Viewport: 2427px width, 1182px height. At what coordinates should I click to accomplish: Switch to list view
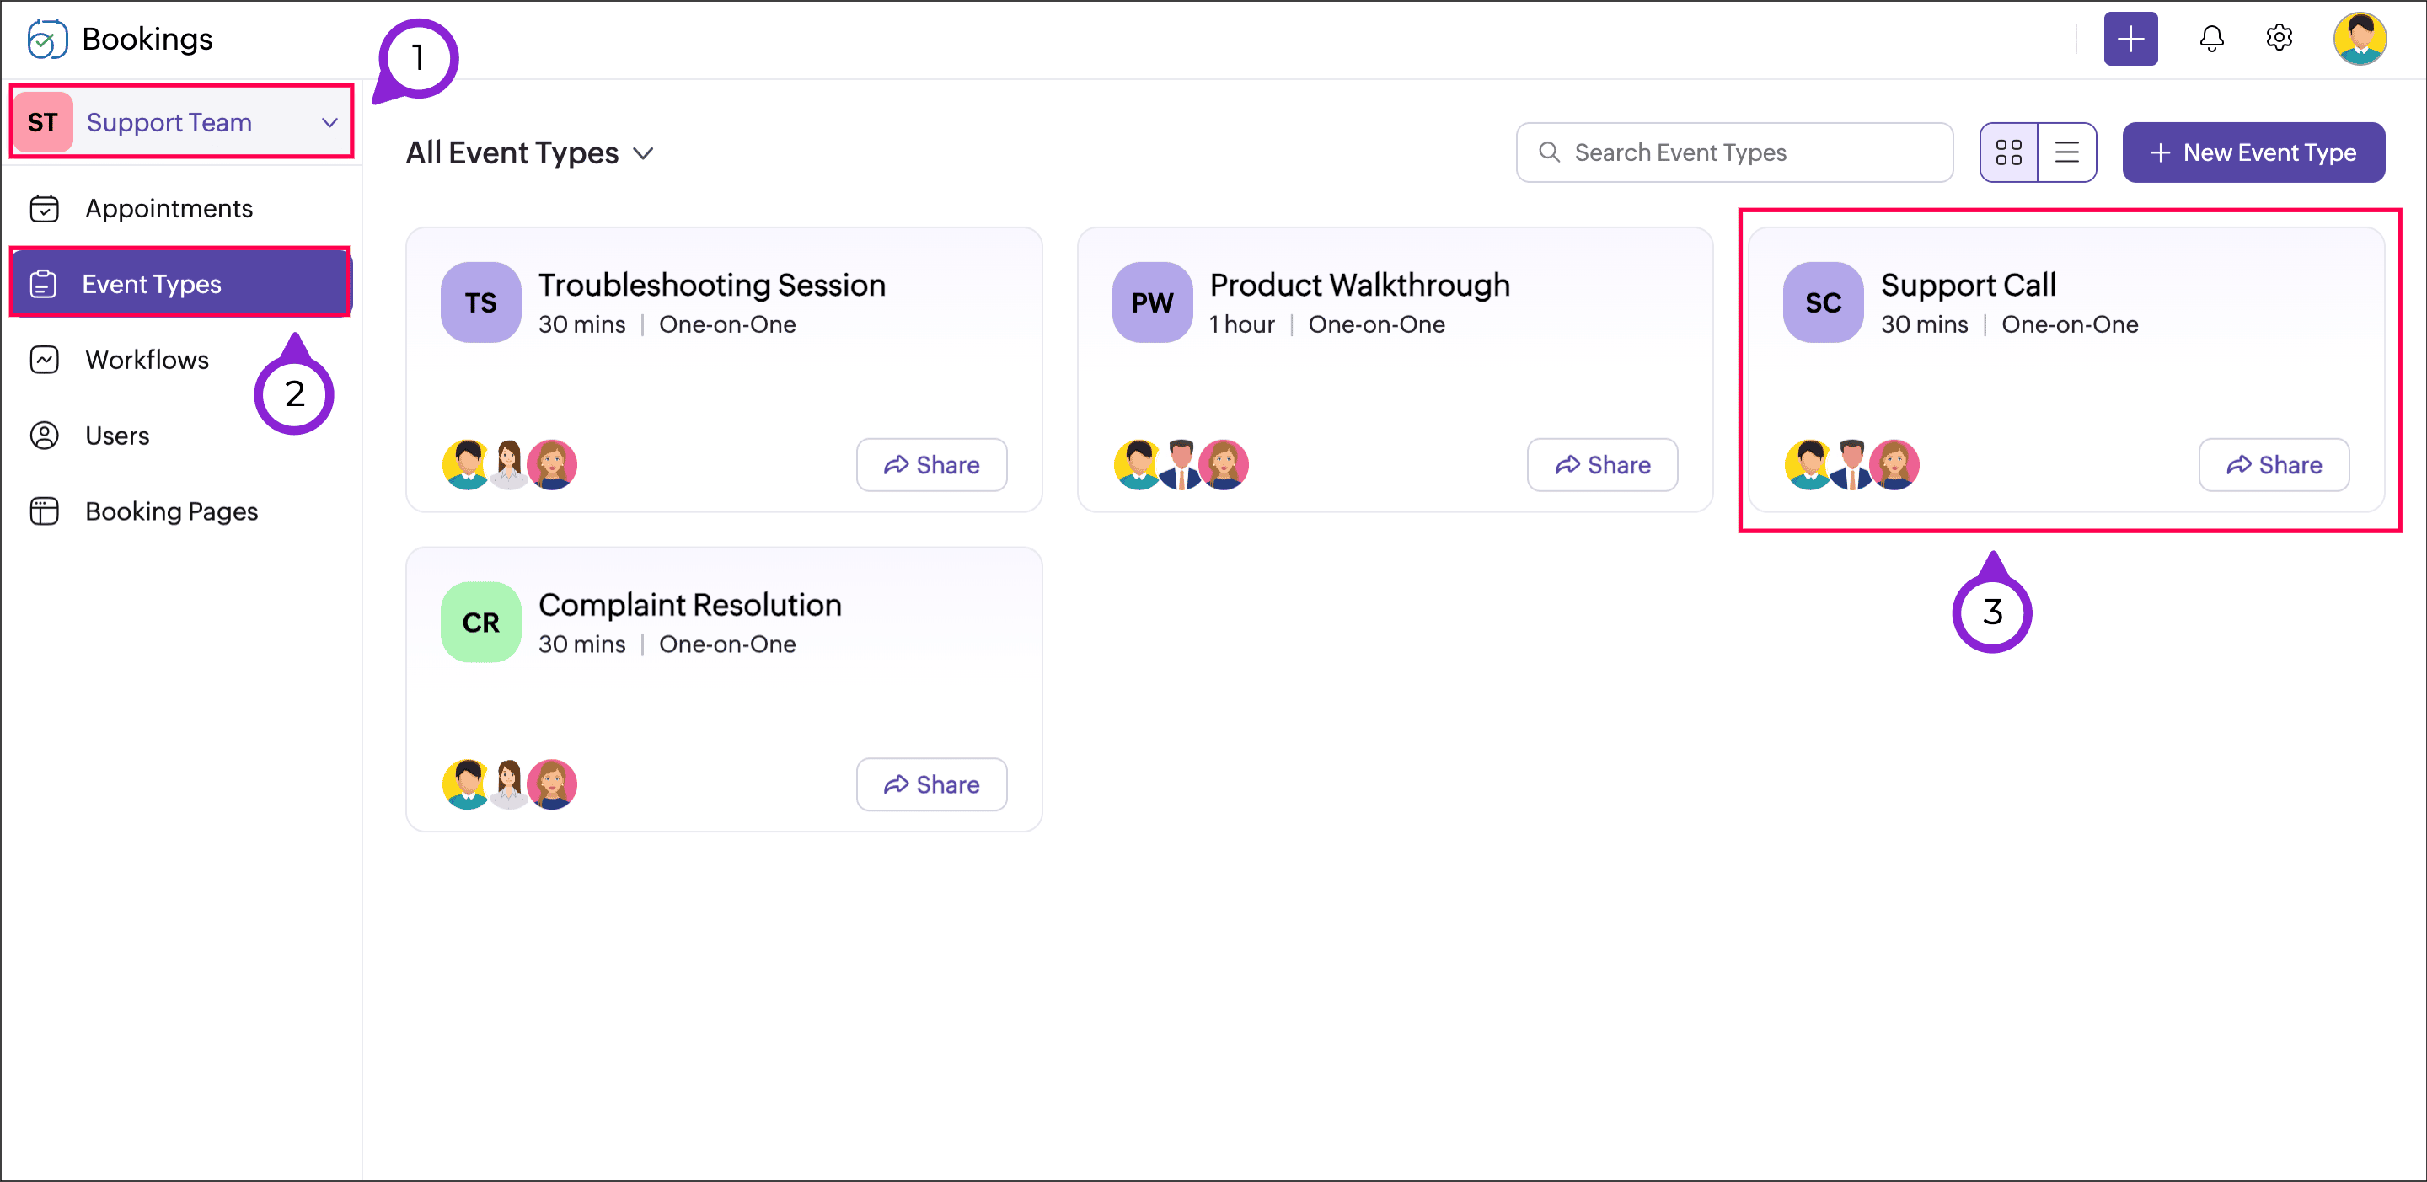click(2066, 152)
